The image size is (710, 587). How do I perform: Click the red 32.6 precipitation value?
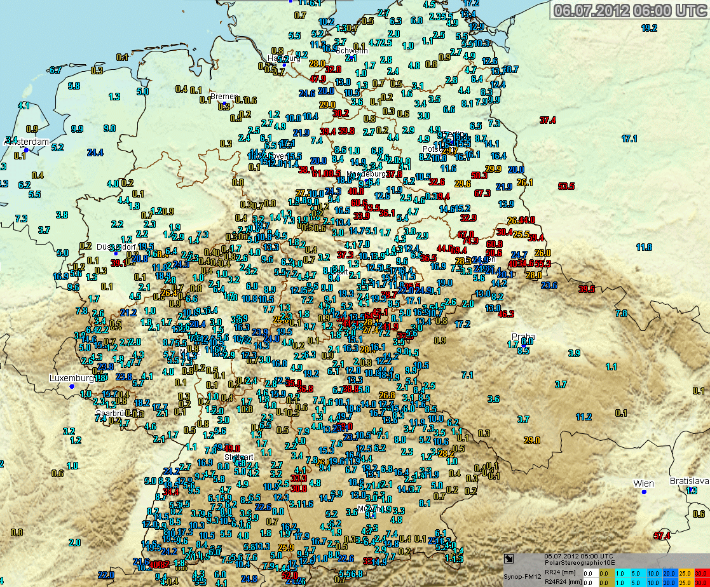tap(437, 182)
